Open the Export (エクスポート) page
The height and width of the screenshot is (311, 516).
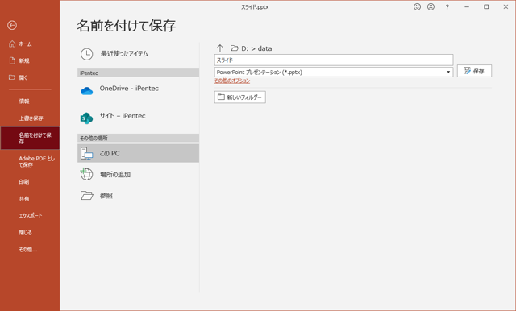tap(30, 216)
